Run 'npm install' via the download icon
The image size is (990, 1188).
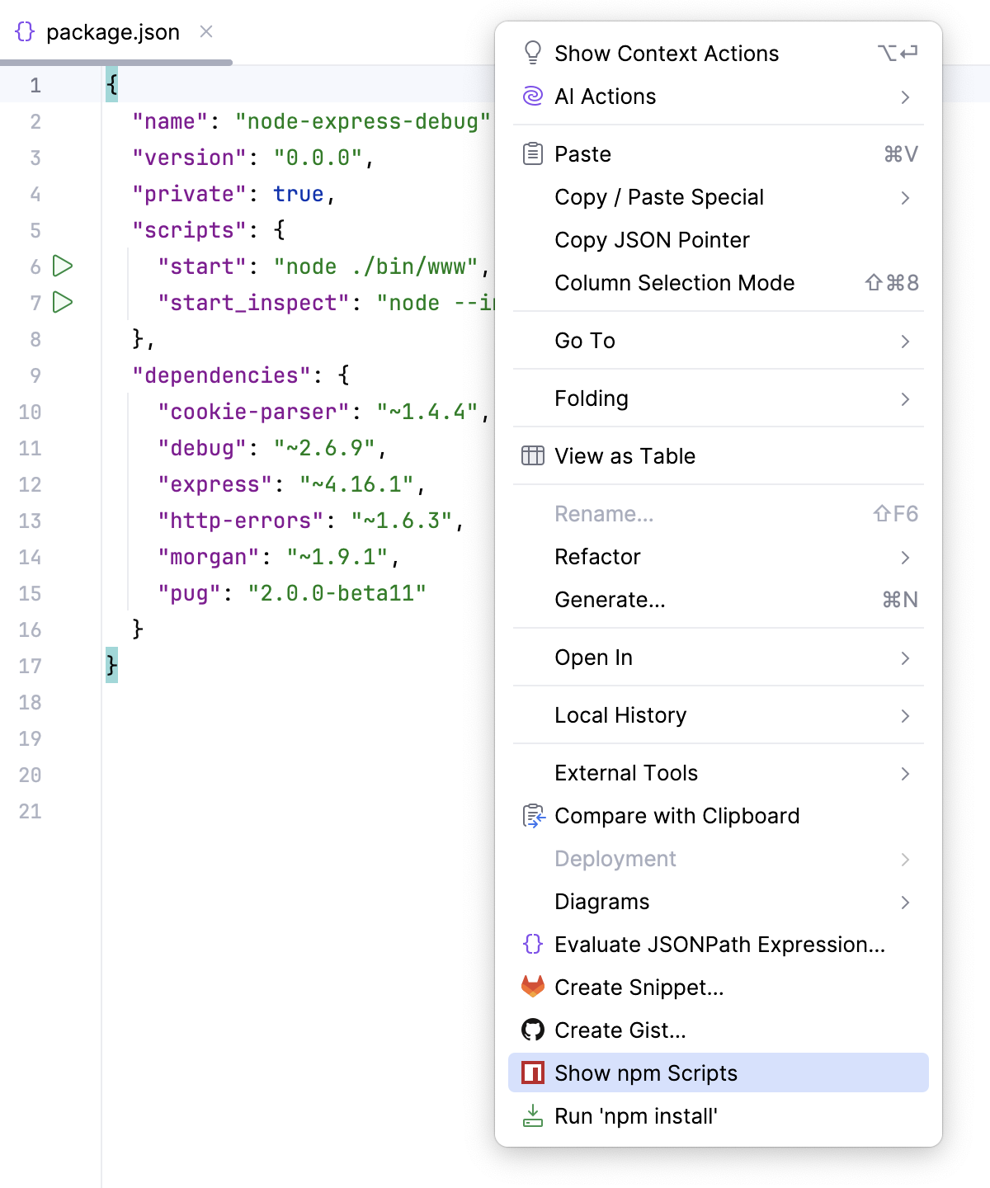[x=533, y=1115]
